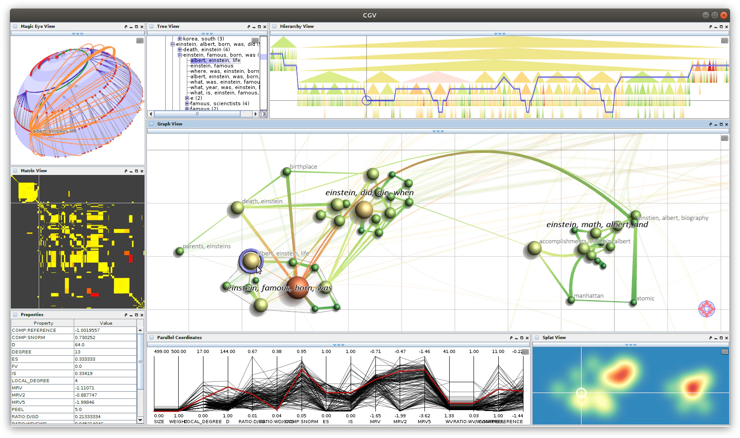Image resolution: width=740 pixels, height=438 pixels.
Task: Select 'albert, einstein, life' tree row
Action: 215,60
